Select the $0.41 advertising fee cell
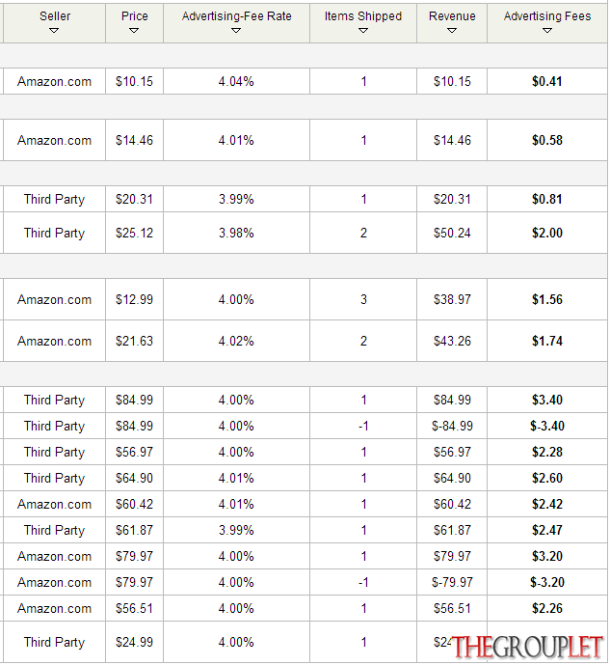This screenshot has width=610, height=665. click(547, 81)
